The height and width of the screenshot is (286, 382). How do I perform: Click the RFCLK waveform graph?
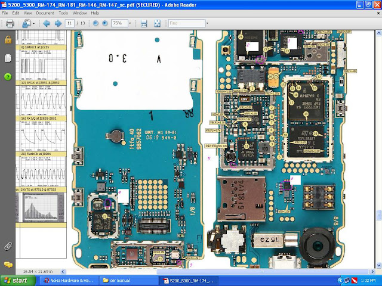(x=43, y=100)
